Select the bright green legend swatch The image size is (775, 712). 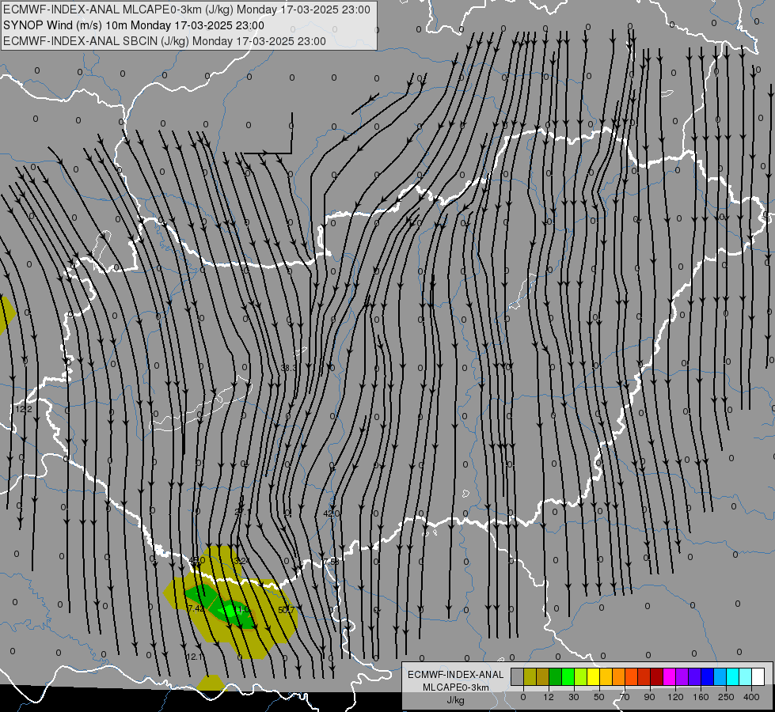coord(568,676)
